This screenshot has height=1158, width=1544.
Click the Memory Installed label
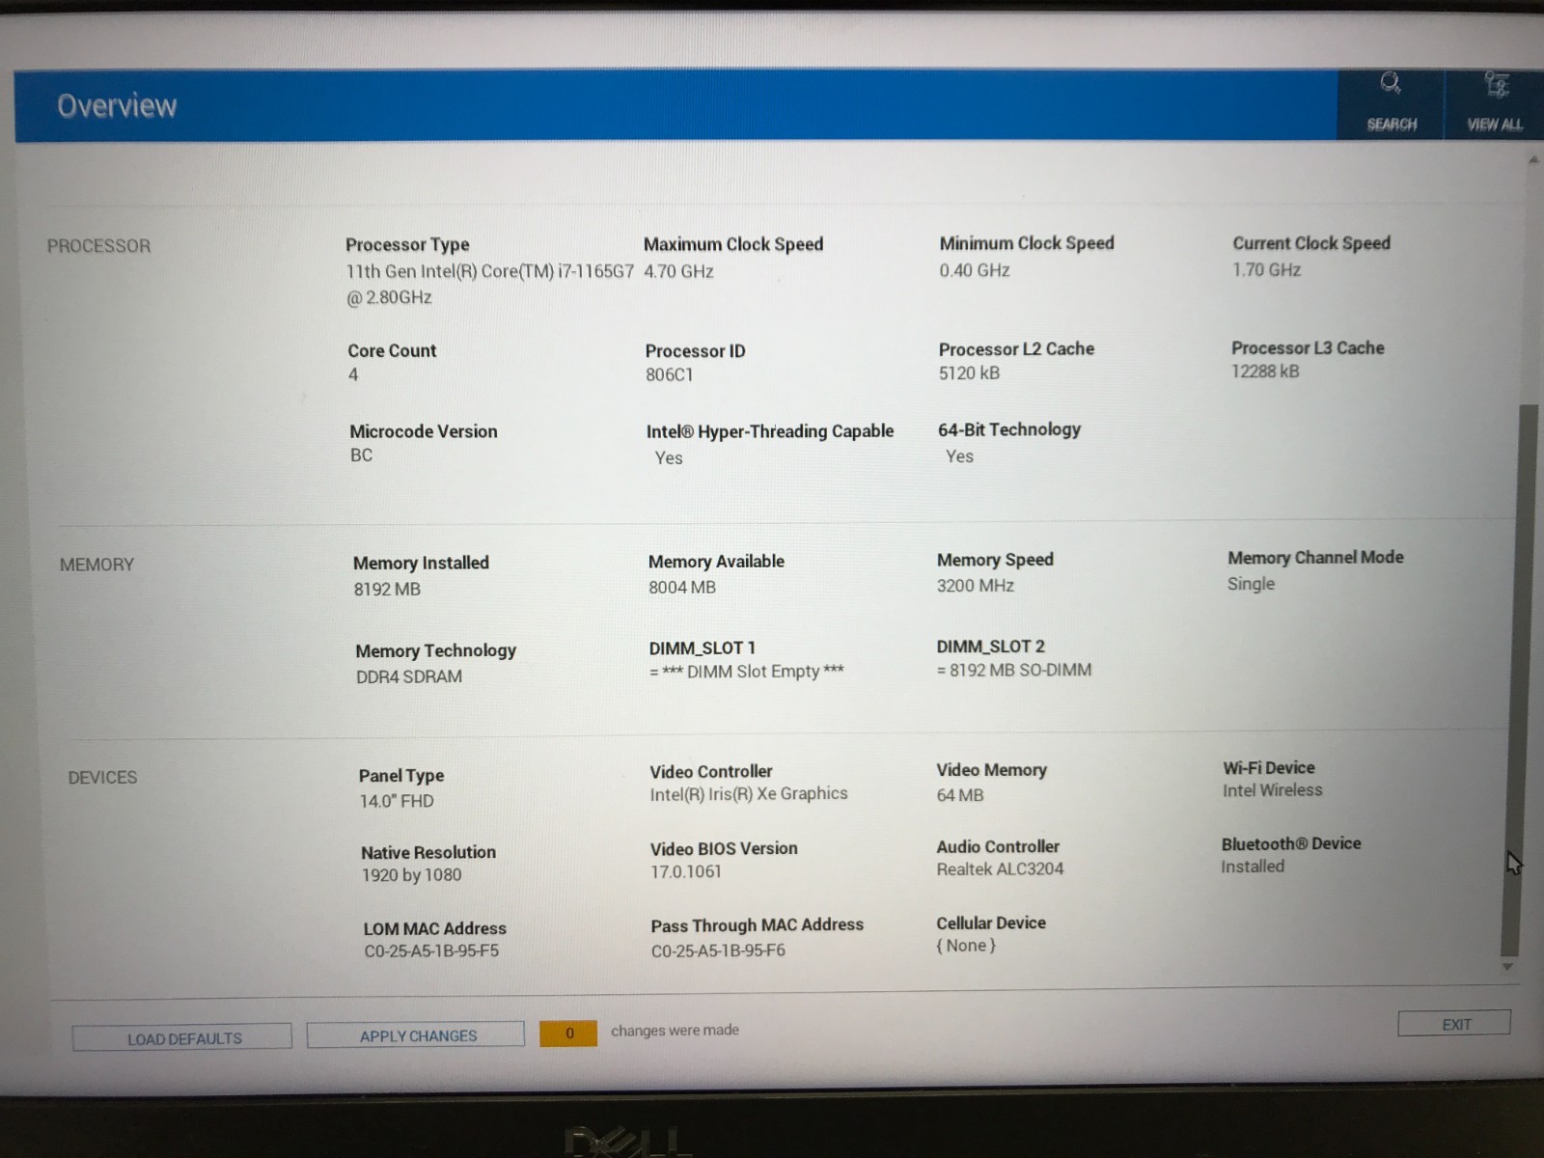[421, 563]
